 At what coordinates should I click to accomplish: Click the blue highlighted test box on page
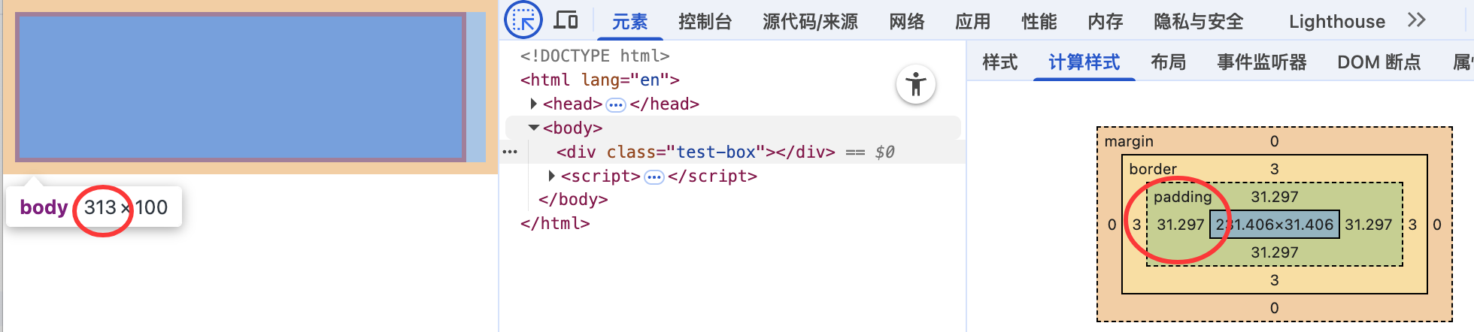[x=241, y=86]
